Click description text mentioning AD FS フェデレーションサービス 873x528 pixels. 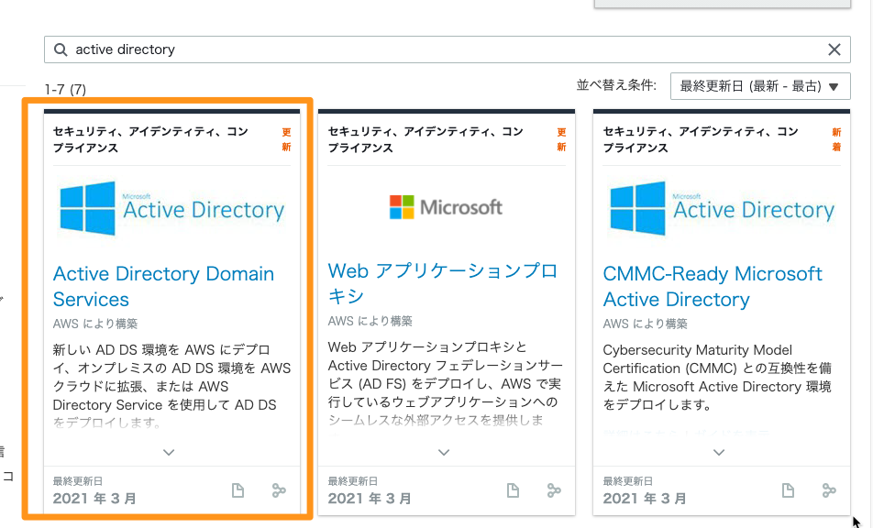446,383
